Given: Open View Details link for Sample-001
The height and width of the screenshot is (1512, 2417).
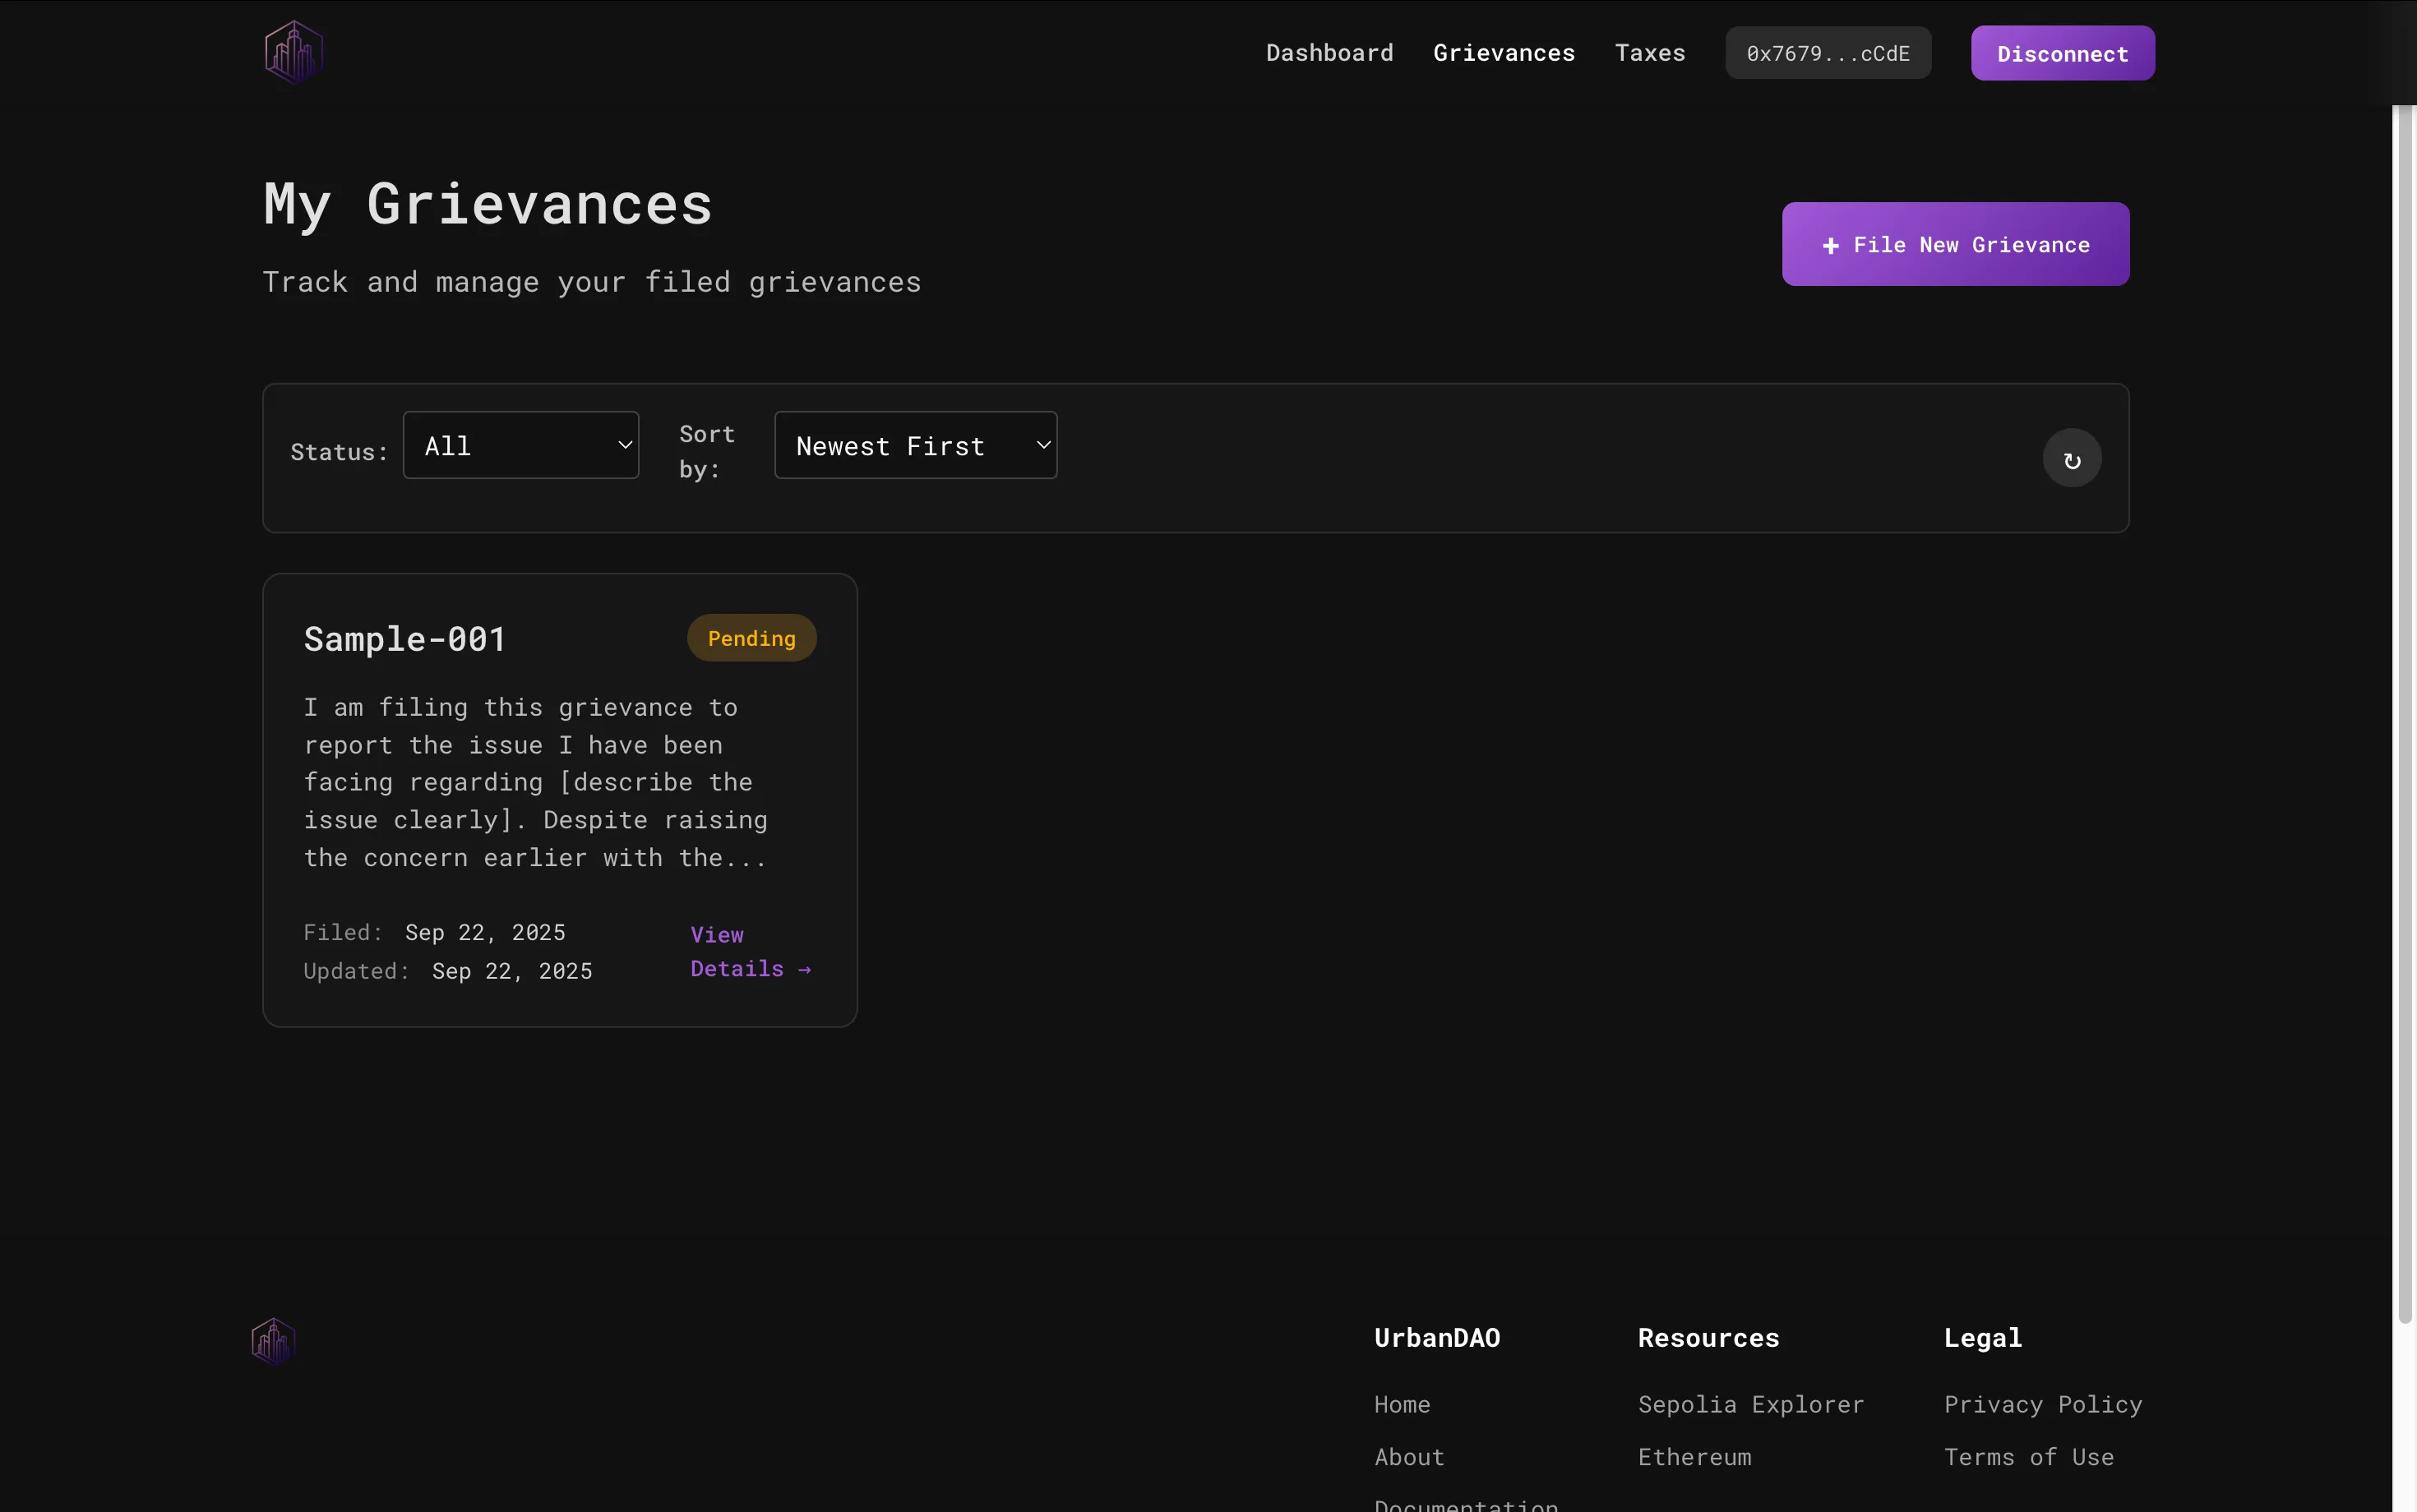Looking at the screenshot, I should pyautogui.click(x=748, y=951).
